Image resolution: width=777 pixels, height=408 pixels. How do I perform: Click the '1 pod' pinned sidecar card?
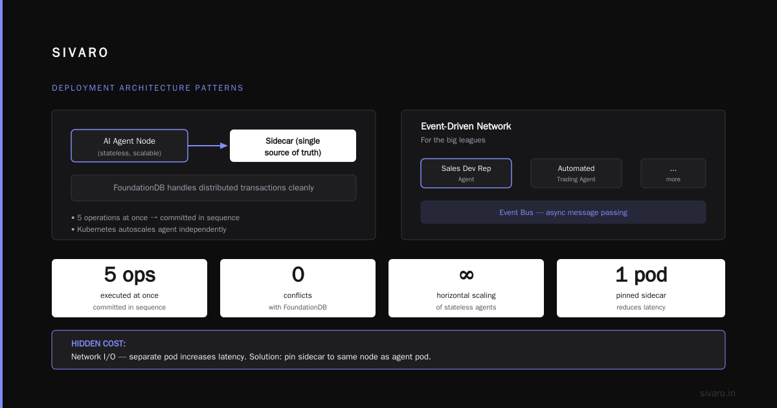pyautogui.click(x=641, y=288)
